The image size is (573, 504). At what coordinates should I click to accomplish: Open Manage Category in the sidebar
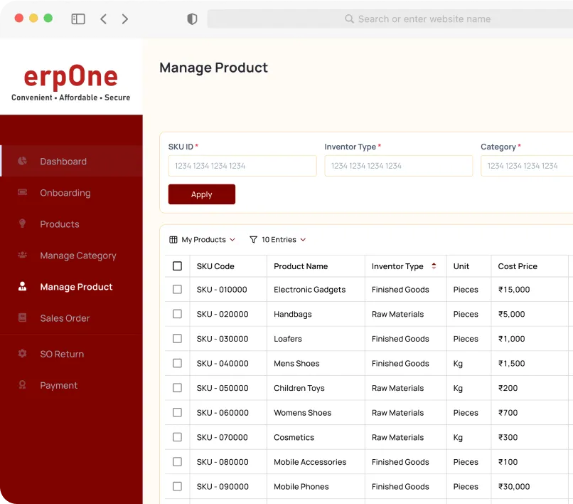click(71, 256)
